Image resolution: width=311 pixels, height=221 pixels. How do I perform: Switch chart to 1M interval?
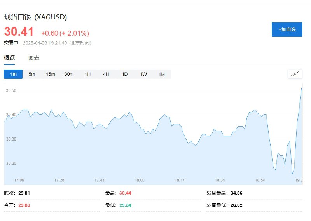pyautogui.click(x=162, y=74)
